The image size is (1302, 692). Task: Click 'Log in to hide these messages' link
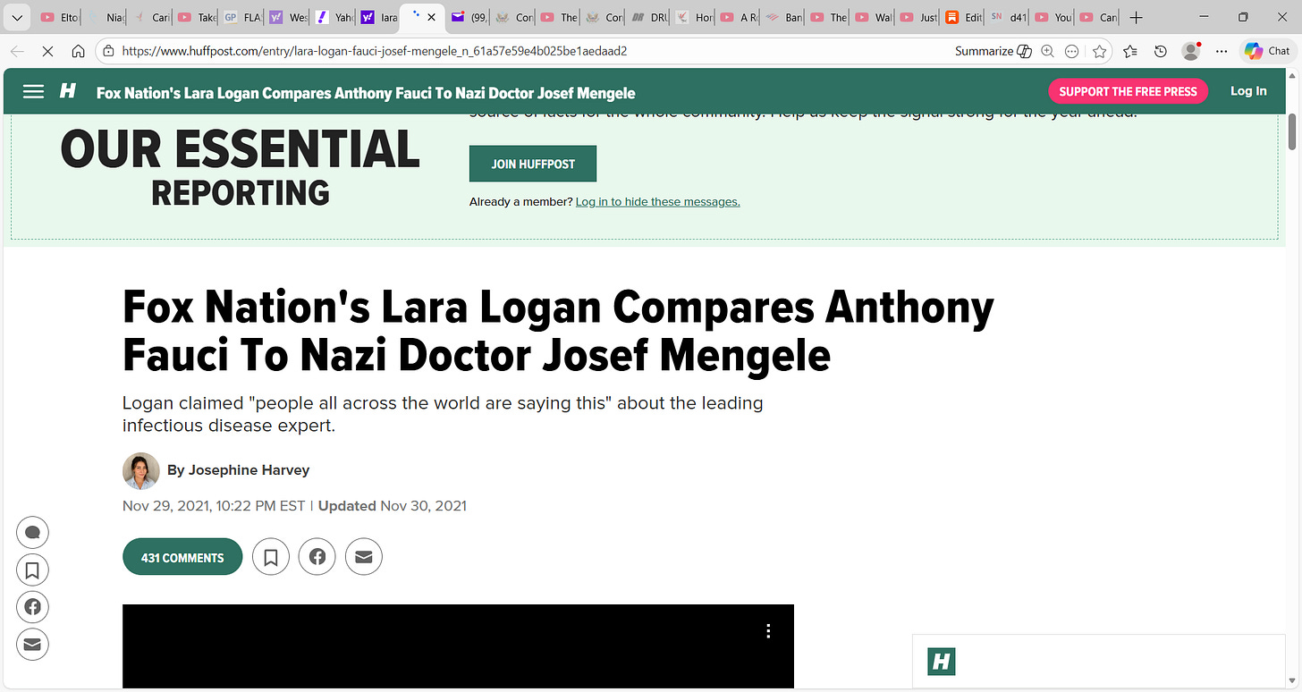(657, 202)
